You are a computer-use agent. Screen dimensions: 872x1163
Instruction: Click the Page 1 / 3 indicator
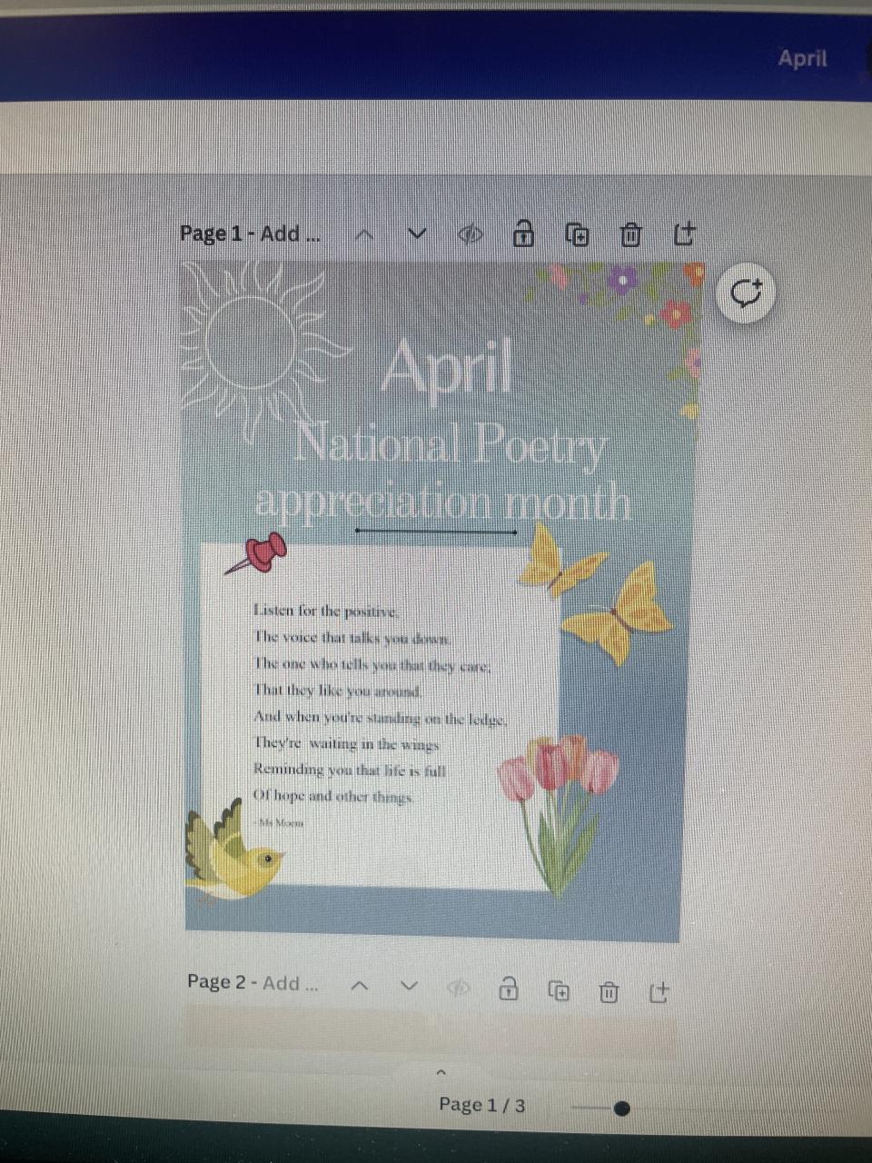tap(481, 1105)
